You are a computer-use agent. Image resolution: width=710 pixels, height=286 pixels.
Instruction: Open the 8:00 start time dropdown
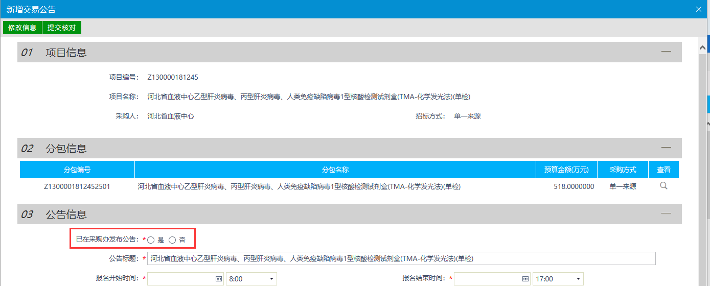pos(251,279)
